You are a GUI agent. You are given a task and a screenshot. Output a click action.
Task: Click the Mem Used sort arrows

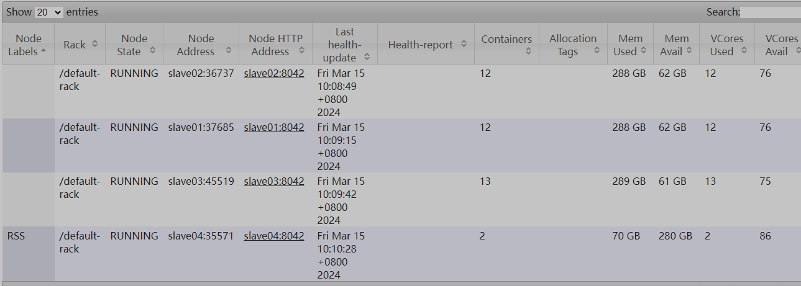[644, 51]
